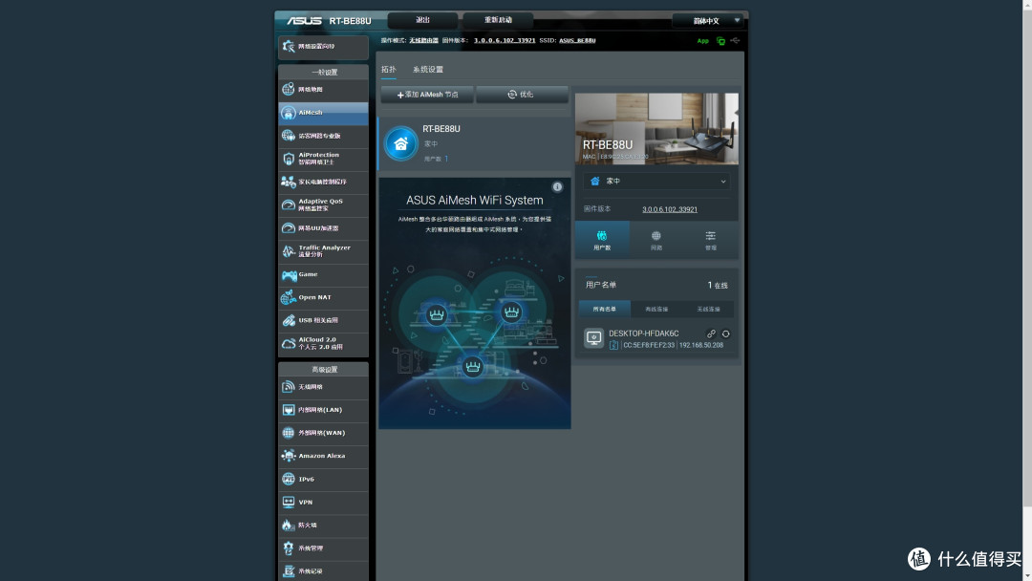Filter client list by 有线连接
Screen dimensions: 1032x581
[656, 309]
